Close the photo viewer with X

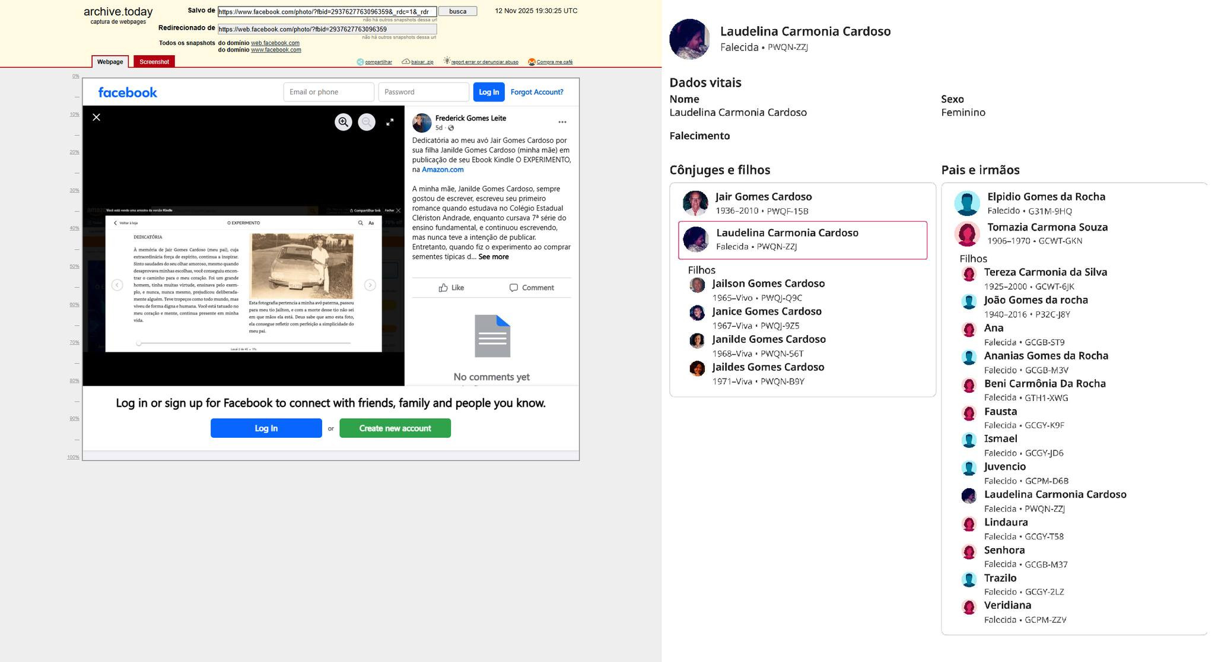97,117
